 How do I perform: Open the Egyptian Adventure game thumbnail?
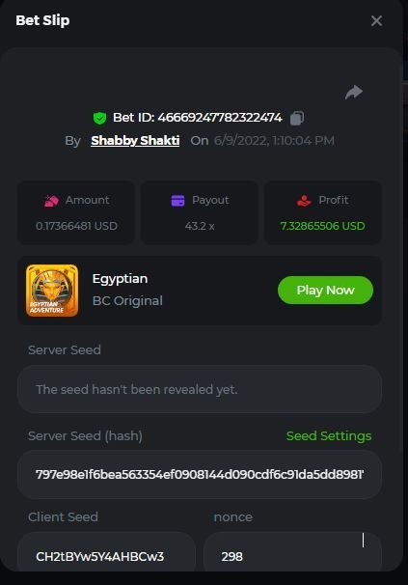(x=52, y=291)
